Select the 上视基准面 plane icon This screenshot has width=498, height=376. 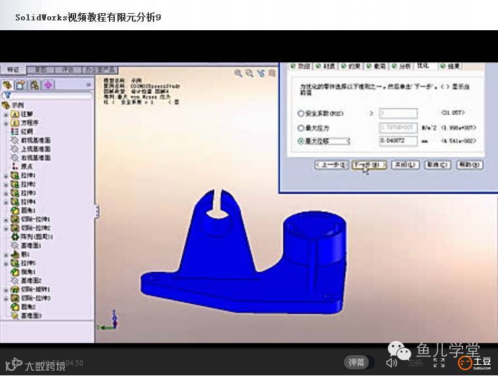[14, 149]
